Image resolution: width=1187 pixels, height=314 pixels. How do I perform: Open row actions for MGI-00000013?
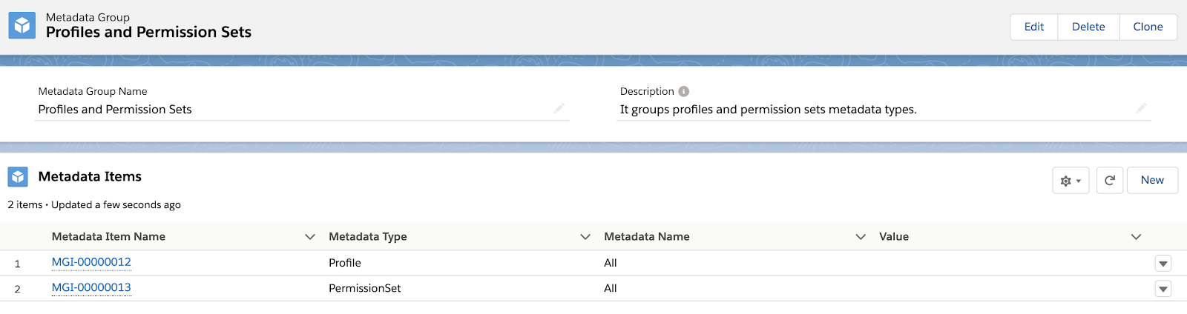click(x=1163, y=289)
